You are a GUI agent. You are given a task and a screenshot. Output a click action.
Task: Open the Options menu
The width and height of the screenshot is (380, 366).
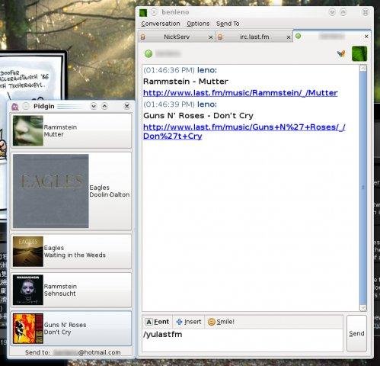pyautogui.click(x=198, y=24)
